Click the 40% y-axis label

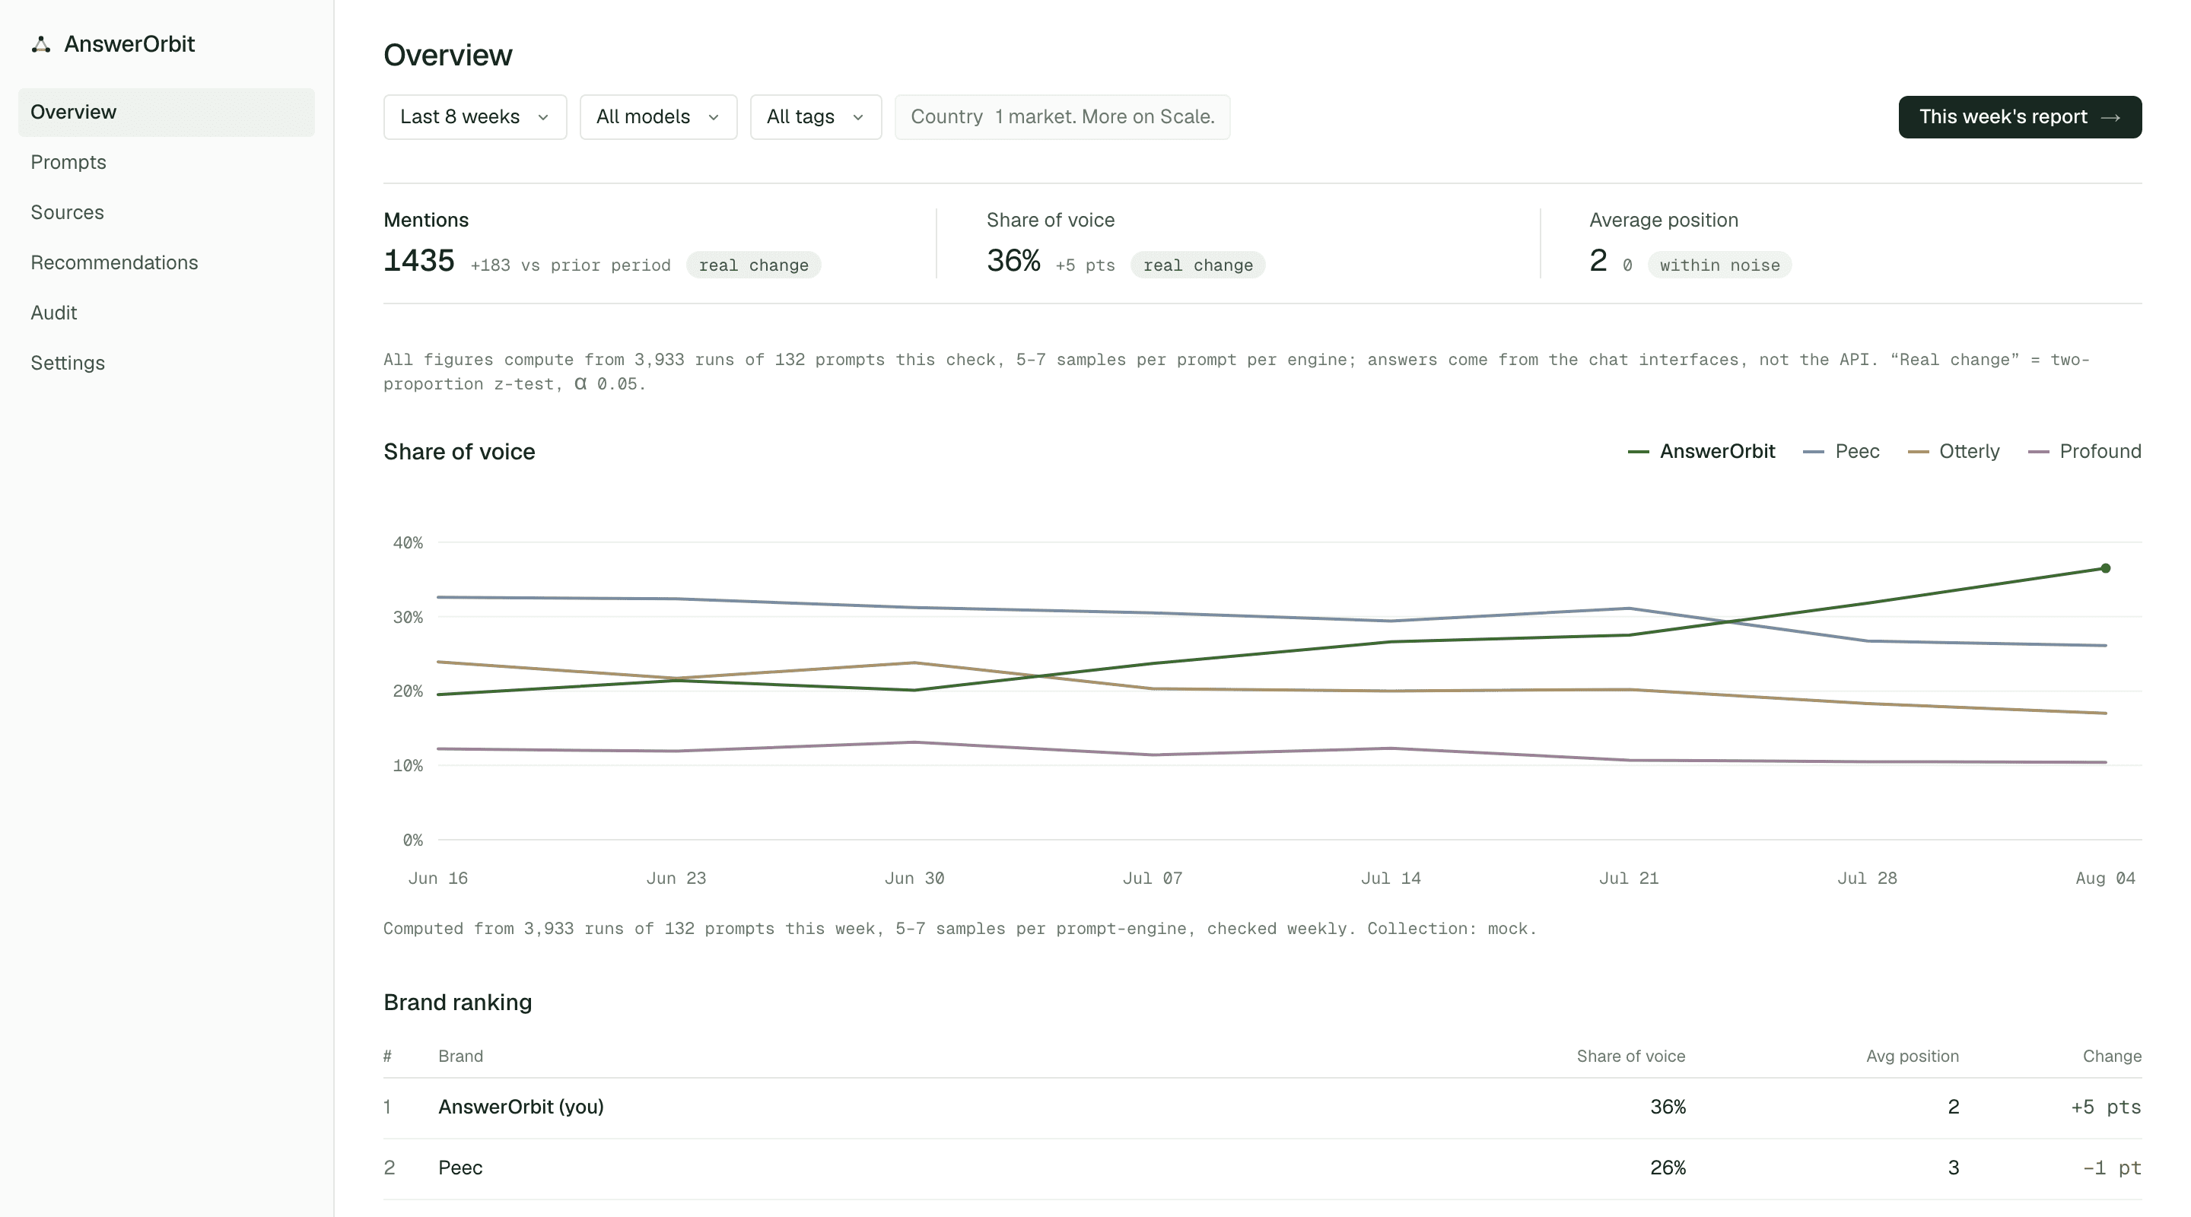point(408,542)
